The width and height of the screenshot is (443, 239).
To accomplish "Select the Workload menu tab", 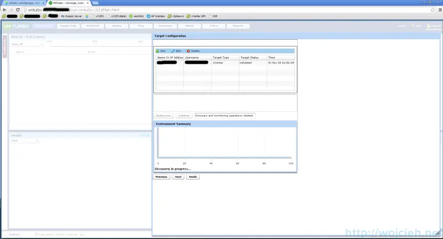I will [x=92, y=26].
